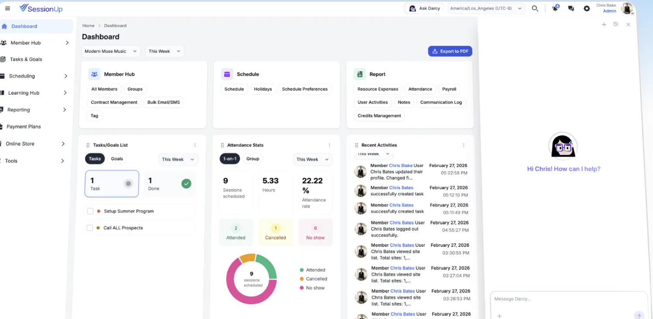Send message arrow in Darcy panel
Viewport: 653px width, 319px height.
click(x=639, y=316)
